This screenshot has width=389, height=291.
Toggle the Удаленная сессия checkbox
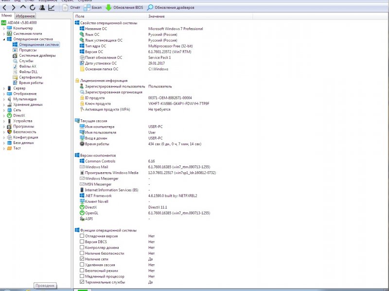82,264
